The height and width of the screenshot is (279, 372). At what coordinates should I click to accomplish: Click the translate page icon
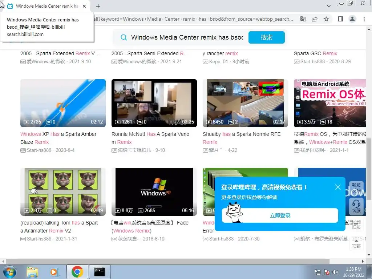303,19
